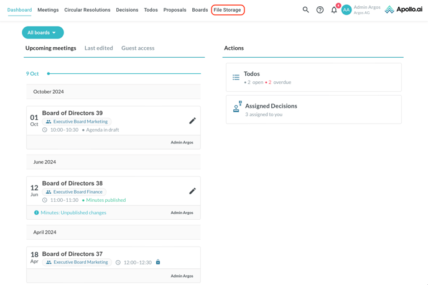
Task: Go to Circular Resolutions menu
Action: (87, 10)
